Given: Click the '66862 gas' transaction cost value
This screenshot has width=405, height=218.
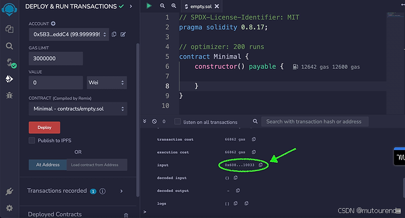Looking at the screenshot, I should [x=235, y=139].
